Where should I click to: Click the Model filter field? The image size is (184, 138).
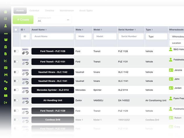coord(105,37)
